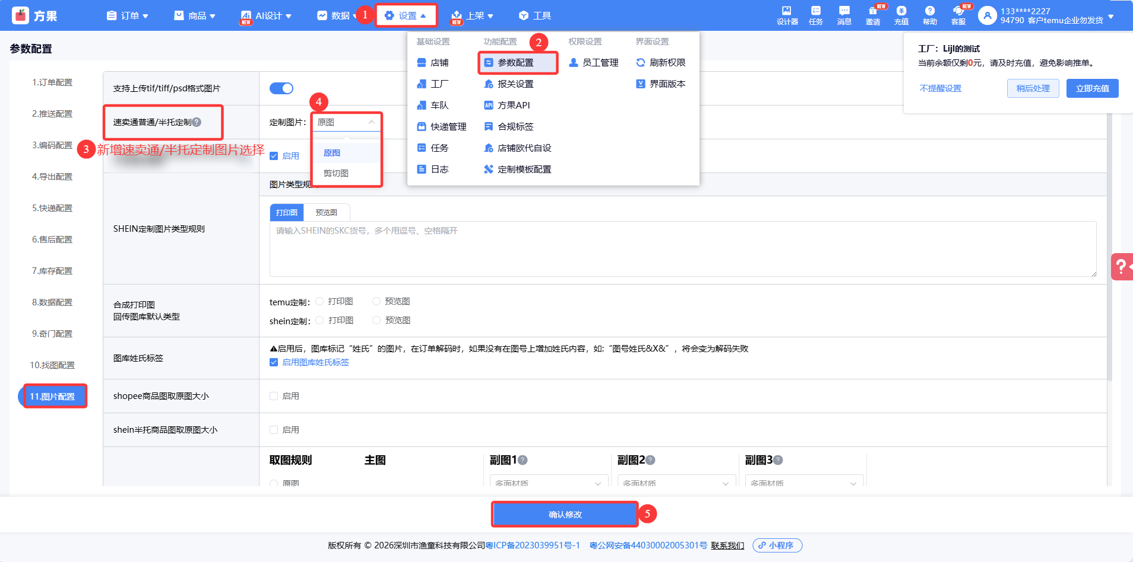Click the 消息 messages icon
This screenshot has width=1133, height=562.
[x=844, y=15]
